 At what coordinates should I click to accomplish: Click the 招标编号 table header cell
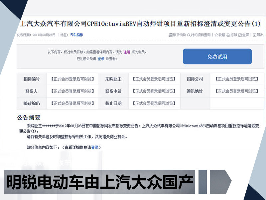tap(32, 79)
